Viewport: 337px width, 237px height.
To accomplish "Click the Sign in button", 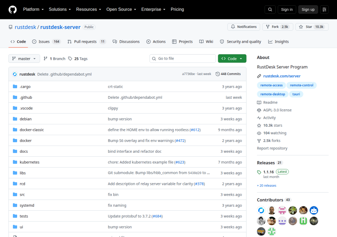I will 287,10.
